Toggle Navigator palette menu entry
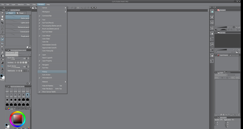 point(52,65)
